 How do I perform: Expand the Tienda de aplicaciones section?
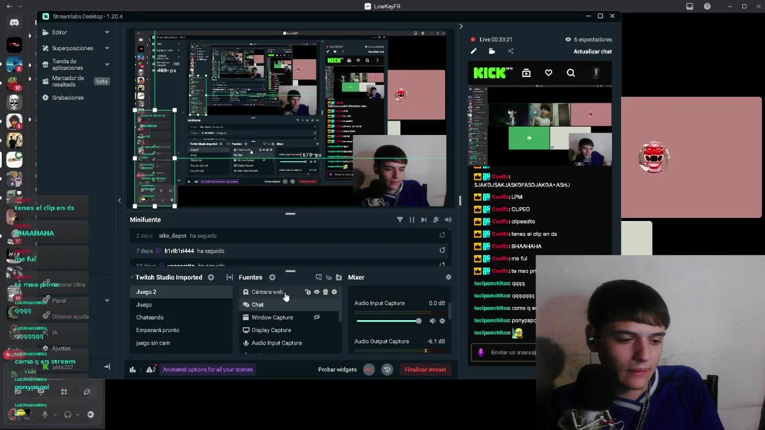coord(107,64)
